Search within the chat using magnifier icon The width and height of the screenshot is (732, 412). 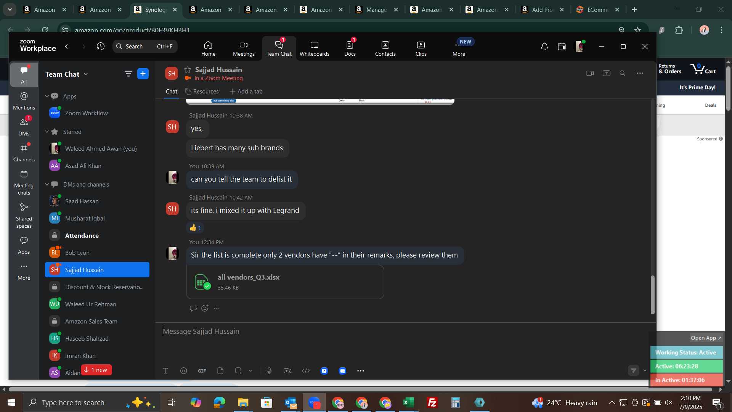(623, 73)
